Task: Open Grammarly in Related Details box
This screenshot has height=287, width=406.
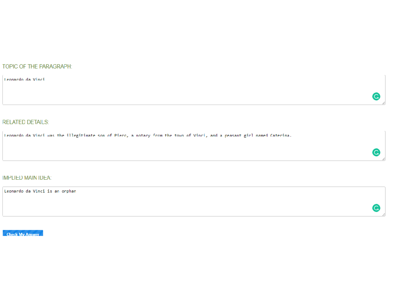Action: (376, 153)
